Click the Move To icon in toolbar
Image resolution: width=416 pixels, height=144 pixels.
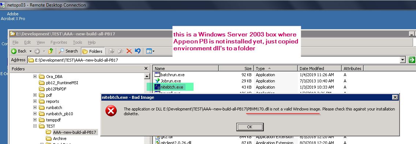pyautogui.click(x=112, y=51)
